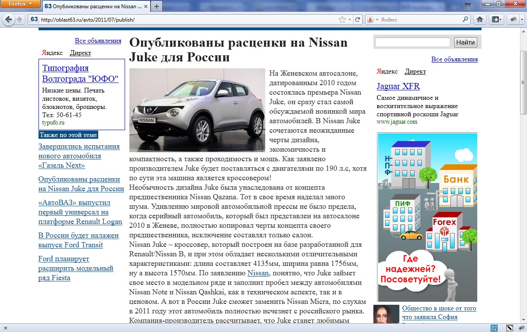527x332 pixels.
Task: Open выпуск Ford Transit article link
Action: click(78, 240)
